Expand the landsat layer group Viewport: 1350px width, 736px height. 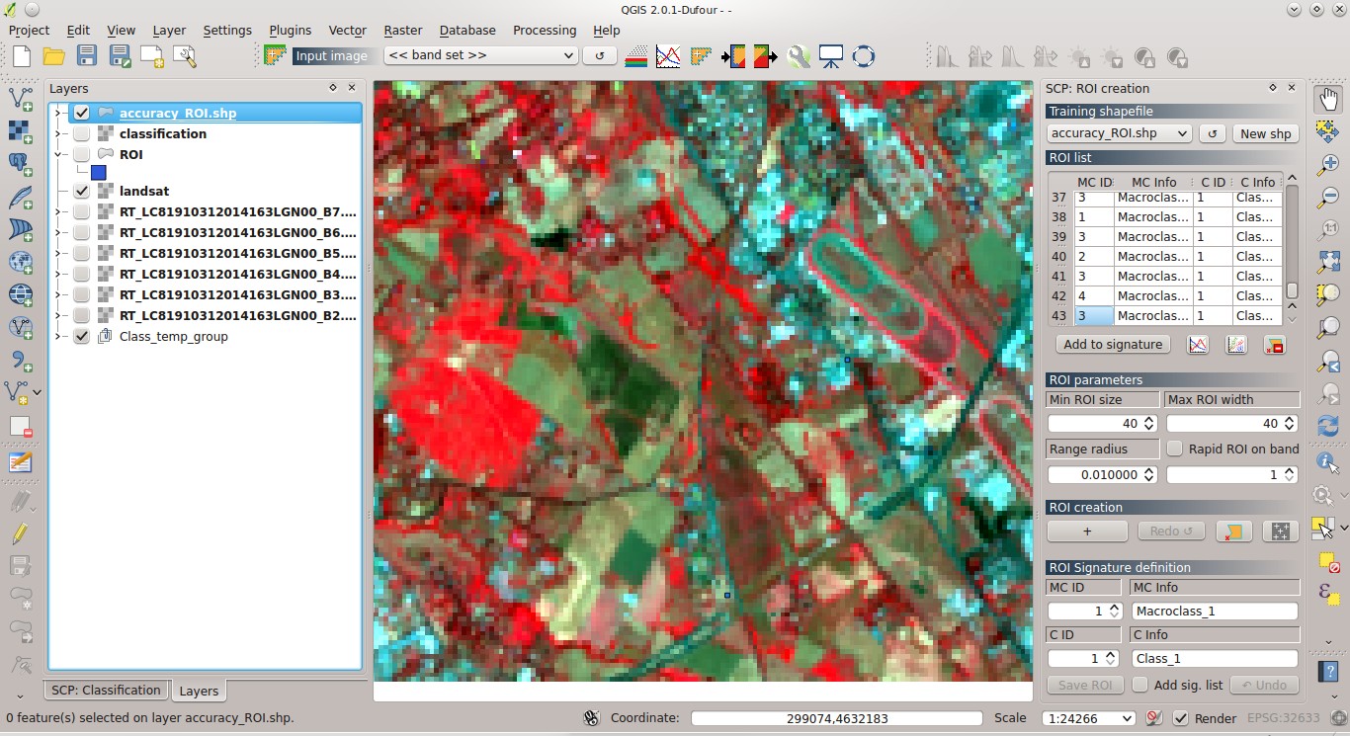coord(58,191)
